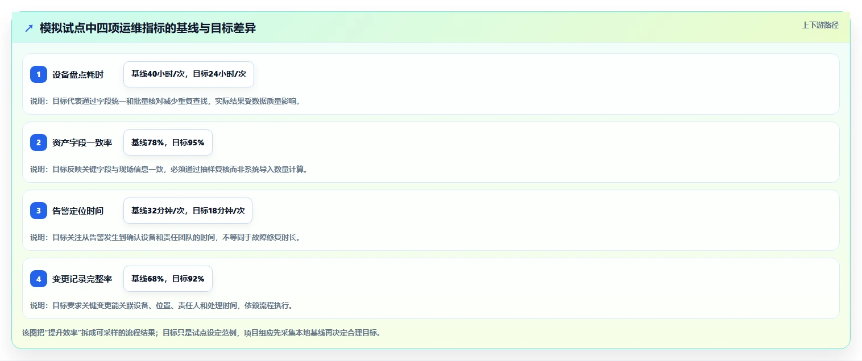Click the 资产字段一致率 indicator name
The height and width of the screenshot is (361, 862).
[82, 142]
